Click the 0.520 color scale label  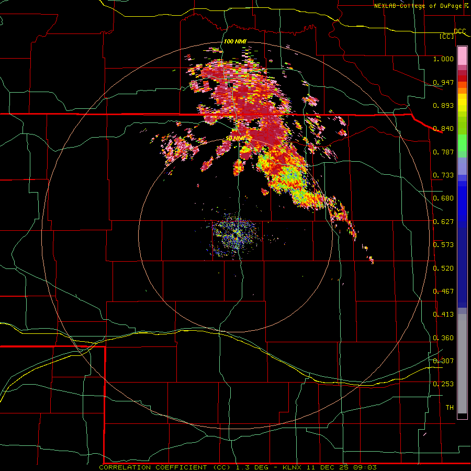(x=443, y=268)
